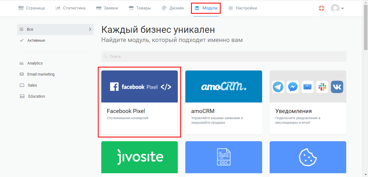Click Уведомления description Подключите уведомления
Image resolution: width=368 pixels, height=177 pixels.
[x=298, y=120]
